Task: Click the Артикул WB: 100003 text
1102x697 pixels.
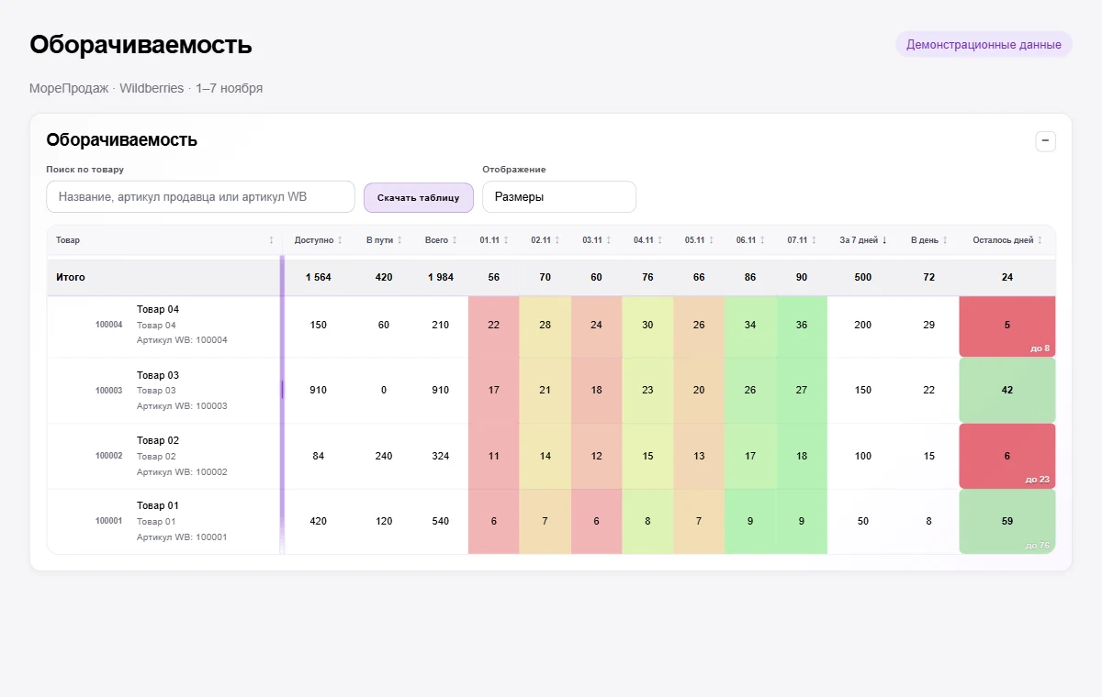Action: coord(182,406)
